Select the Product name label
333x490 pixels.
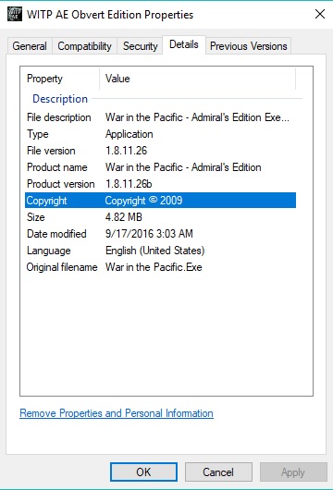(57, 167)
